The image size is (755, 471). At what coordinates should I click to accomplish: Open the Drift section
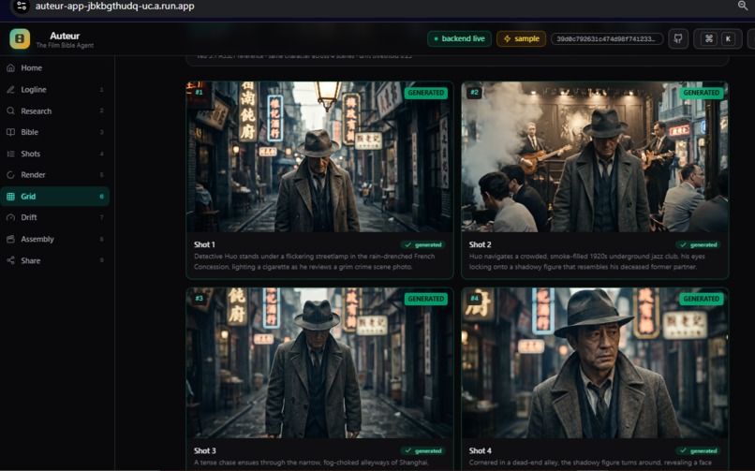tap(55, 217)
